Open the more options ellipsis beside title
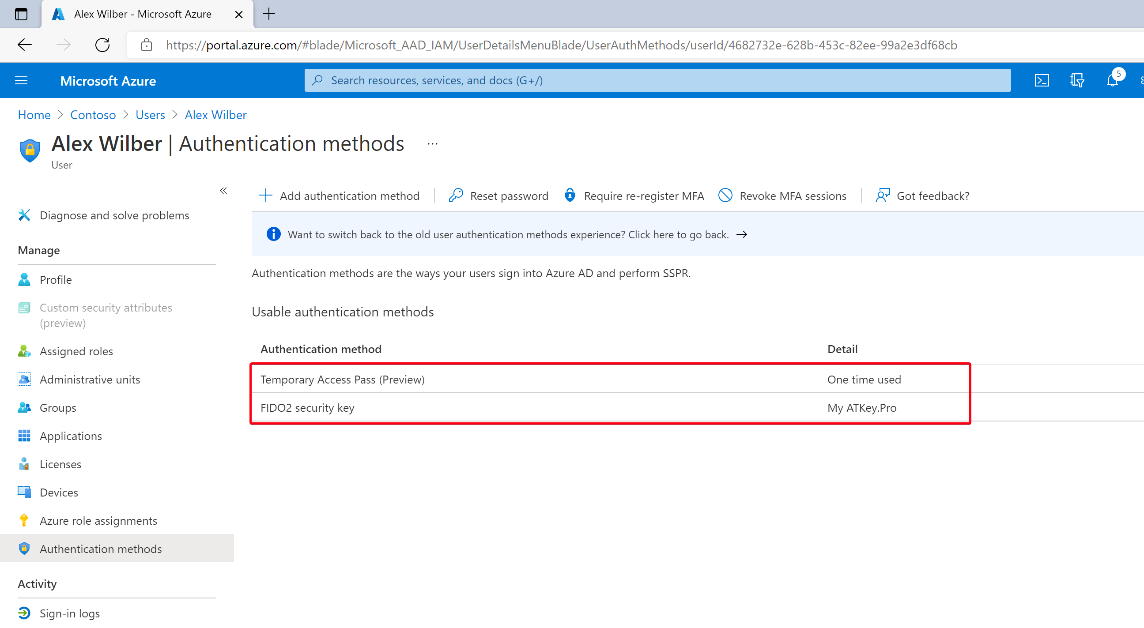This screenshot has width=1144, height=628. [433, 144]
